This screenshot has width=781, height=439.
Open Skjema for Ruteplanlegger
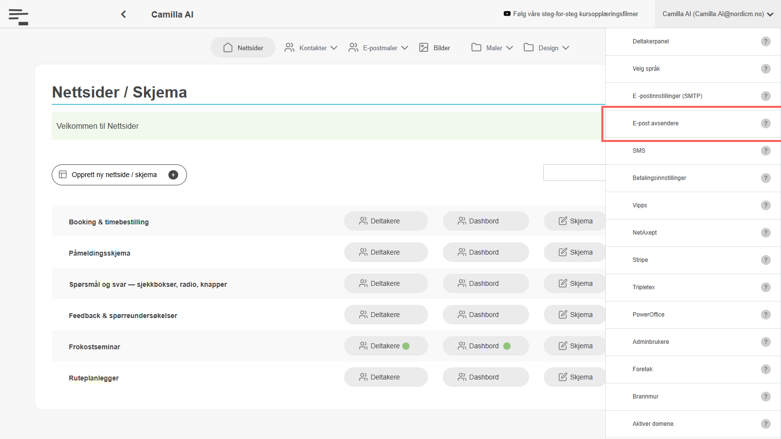pos(575,377)
